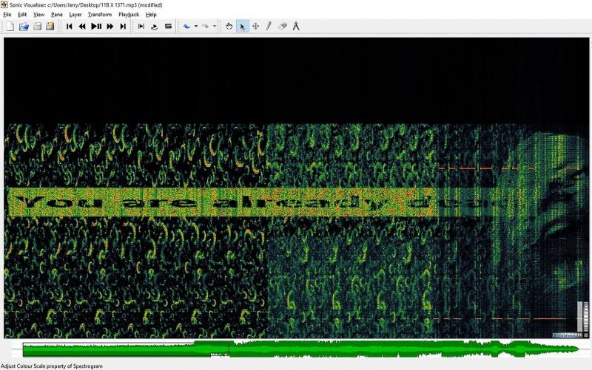This screenshot has height=370, width=592.
Task: Open the Redo history dropdown arrow
Action: [x=215, y=27]
